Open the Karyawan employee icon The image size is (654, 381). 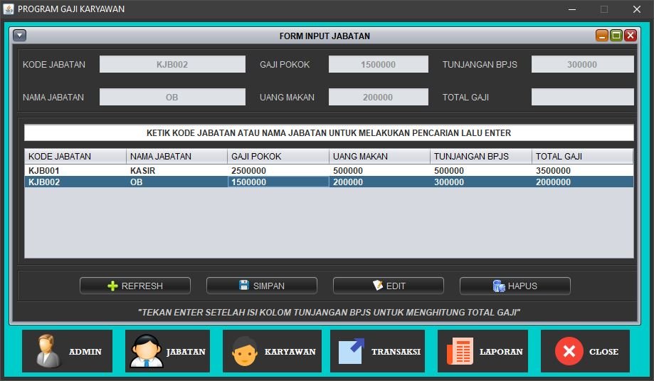tap(245, 351)
